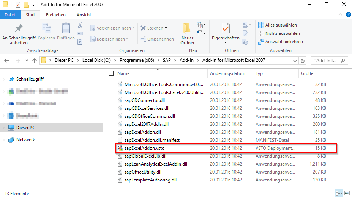Image resolution: width=352 pixels, height=197 pixels.
Task: Switch to the Freigeben tab
Action: tap(56, 15)
